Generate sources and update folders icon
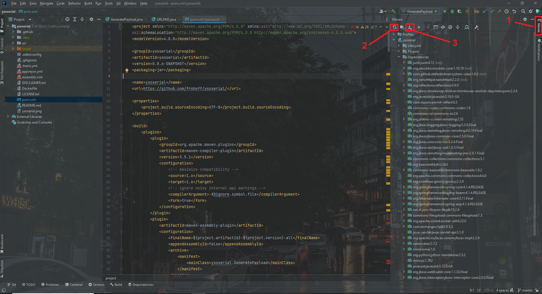 [x=402, y=27]
